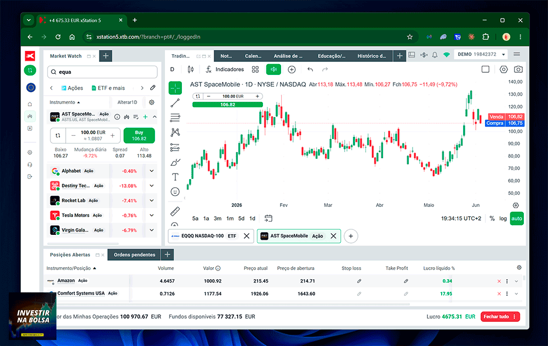Switch chart interval using D button

click(x=172, y=70)
